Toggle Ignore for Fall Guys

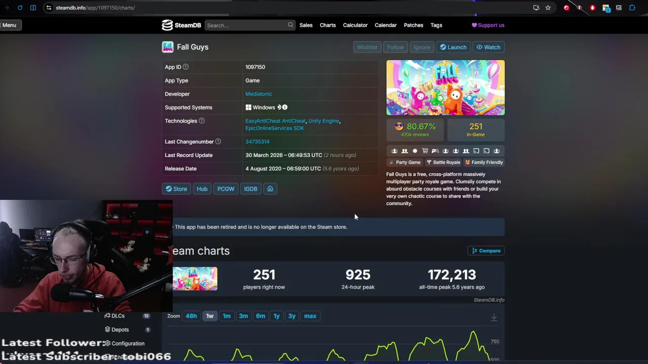(x=422, y=47)
